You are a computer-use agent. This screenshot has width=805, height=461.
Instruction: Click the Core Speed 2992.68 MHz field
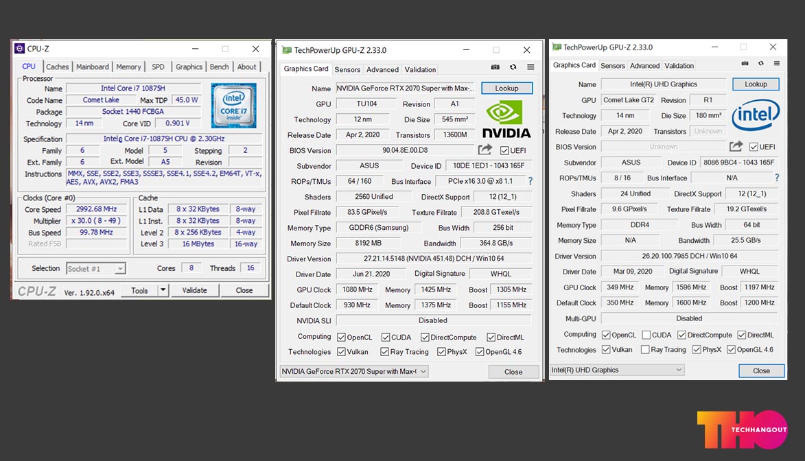coord(97,209)
